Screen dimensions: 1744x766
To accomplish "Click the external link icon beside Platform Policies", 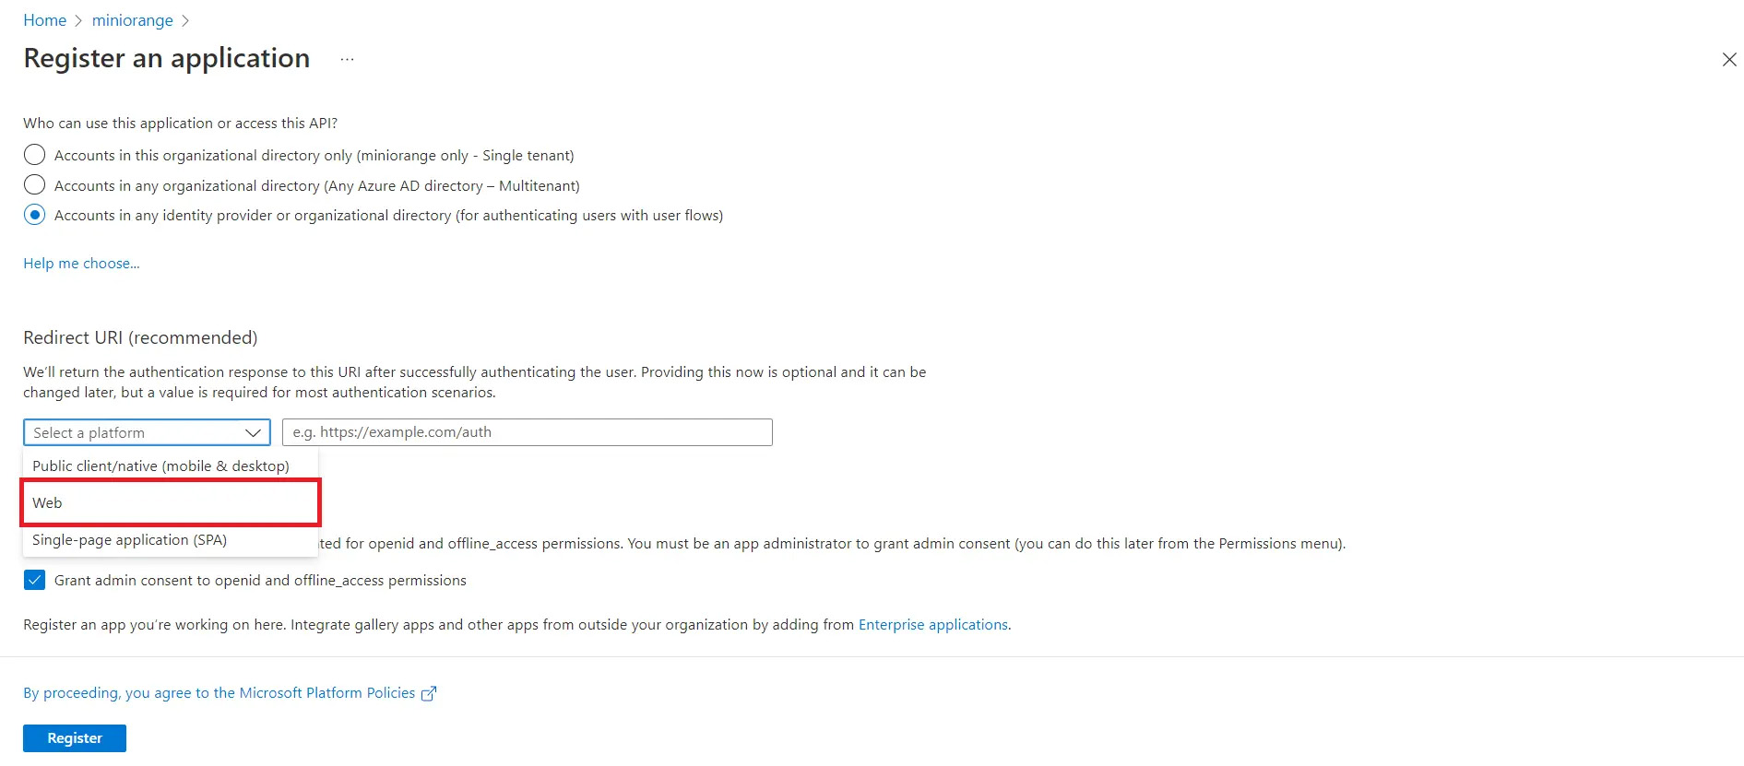I will click(x=429, y=693).
